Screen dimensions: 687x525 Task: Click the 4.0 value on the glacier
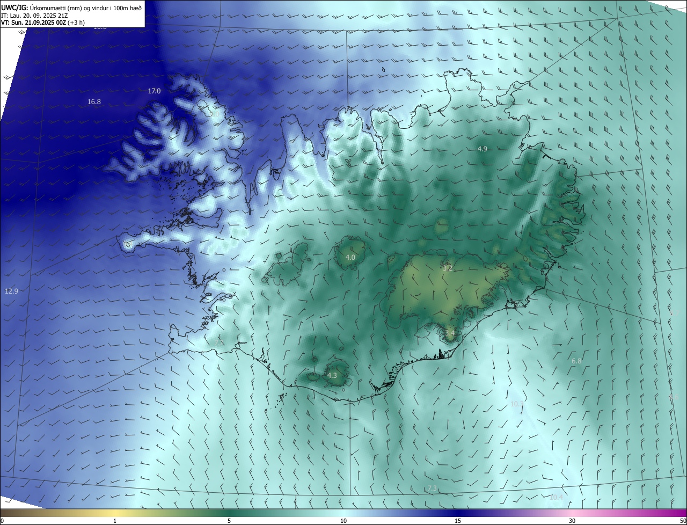[x=350, y=258]
